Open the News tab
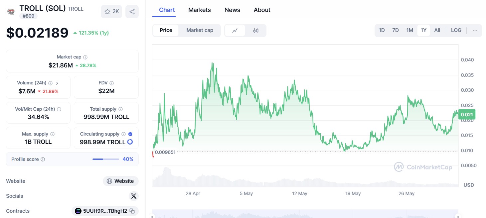Viewport: 486px width, 218px height. point(232,10)
